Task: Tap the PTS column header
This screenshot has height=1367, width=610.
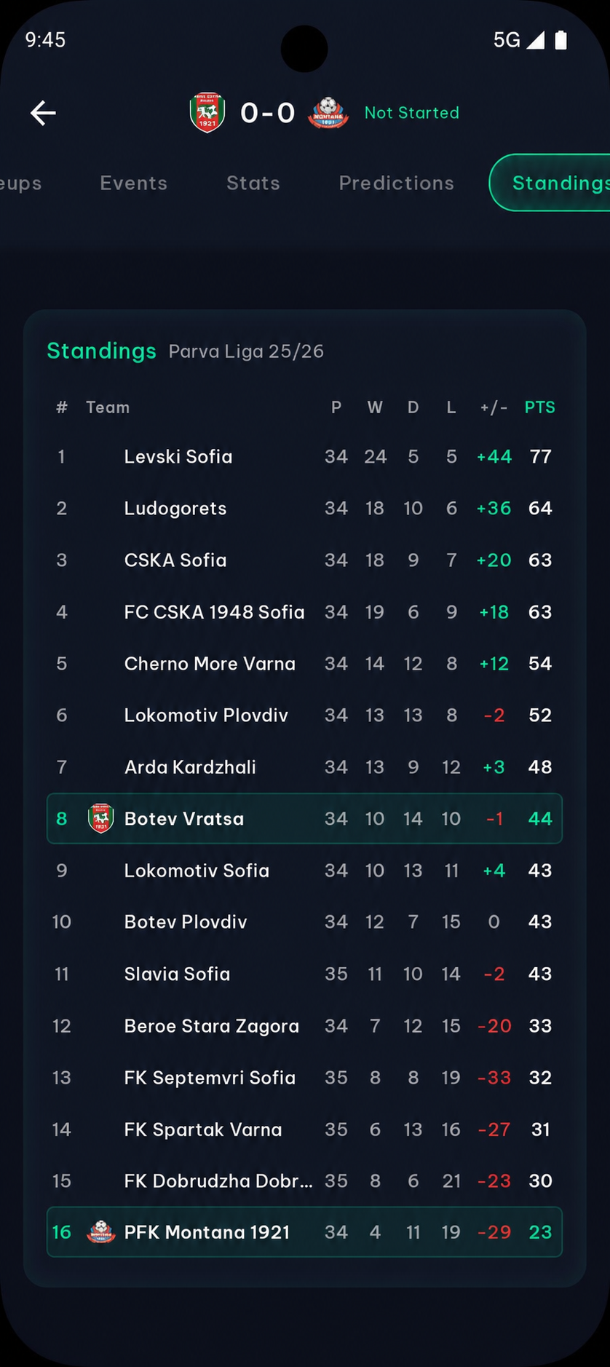Action: point(540,407)
